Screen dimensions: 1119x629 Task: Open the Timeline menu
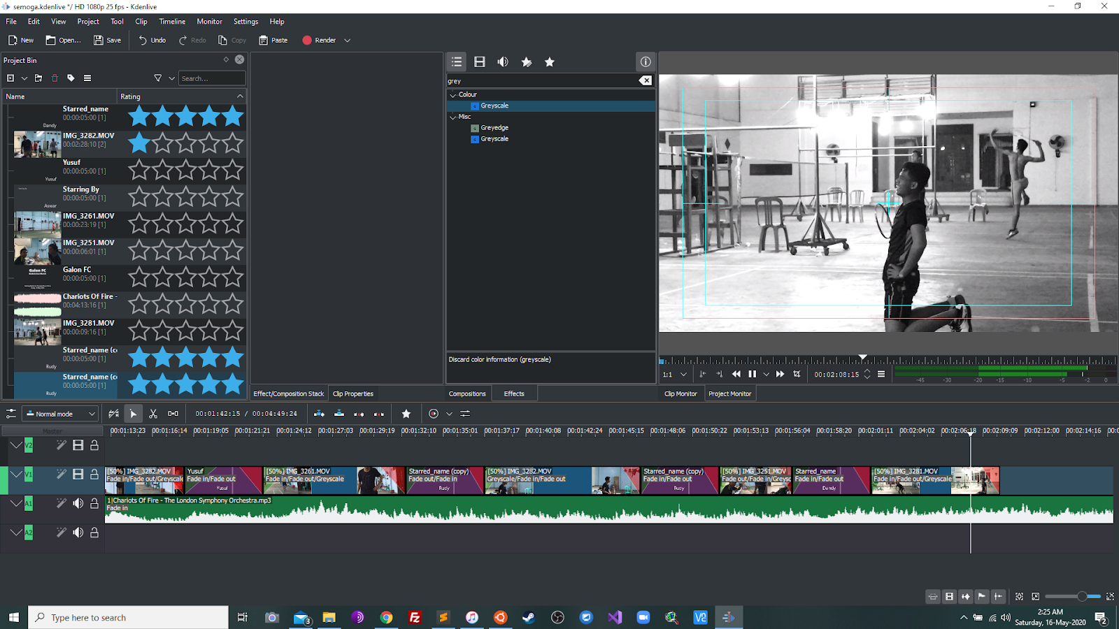point(172,22)
